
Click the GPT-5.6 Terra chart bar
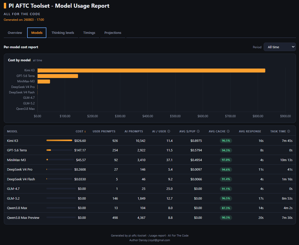coord(58,76)
